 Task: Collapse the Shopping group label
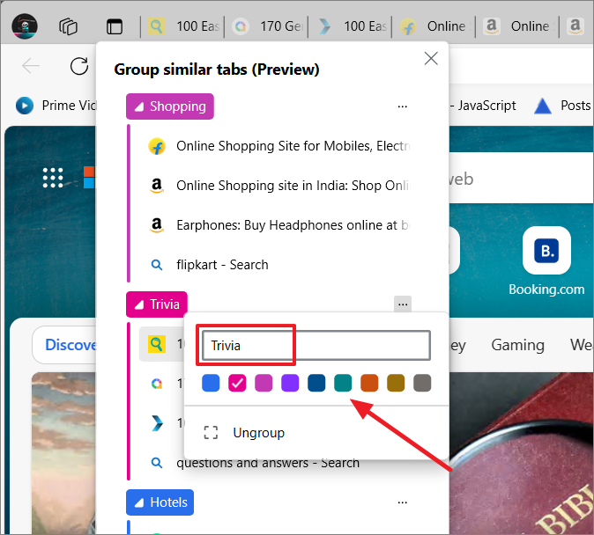pos(170,106)
